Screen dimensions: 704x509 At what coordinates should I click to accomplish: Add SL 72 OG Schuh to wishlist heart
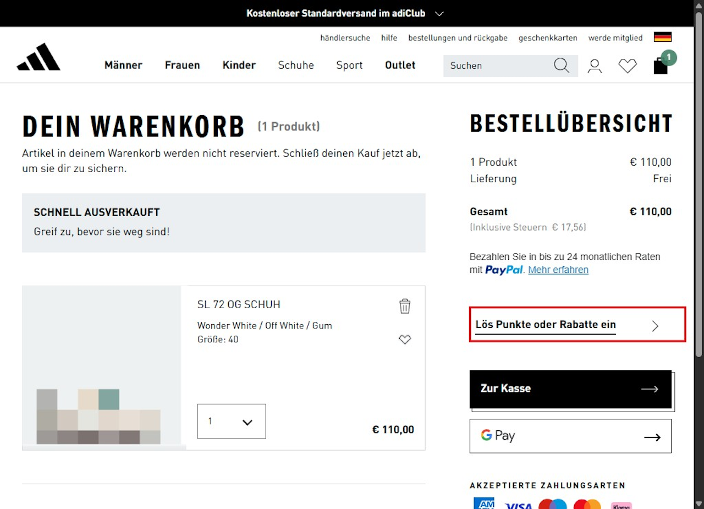tap(405, 340)
